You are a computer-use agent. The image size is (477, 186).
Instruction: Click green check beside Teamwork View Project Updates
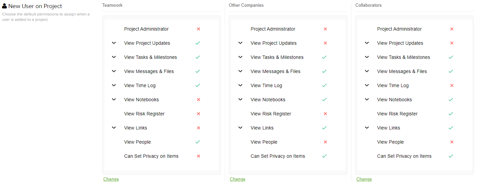pyautogui.click(x=198, y=43)
